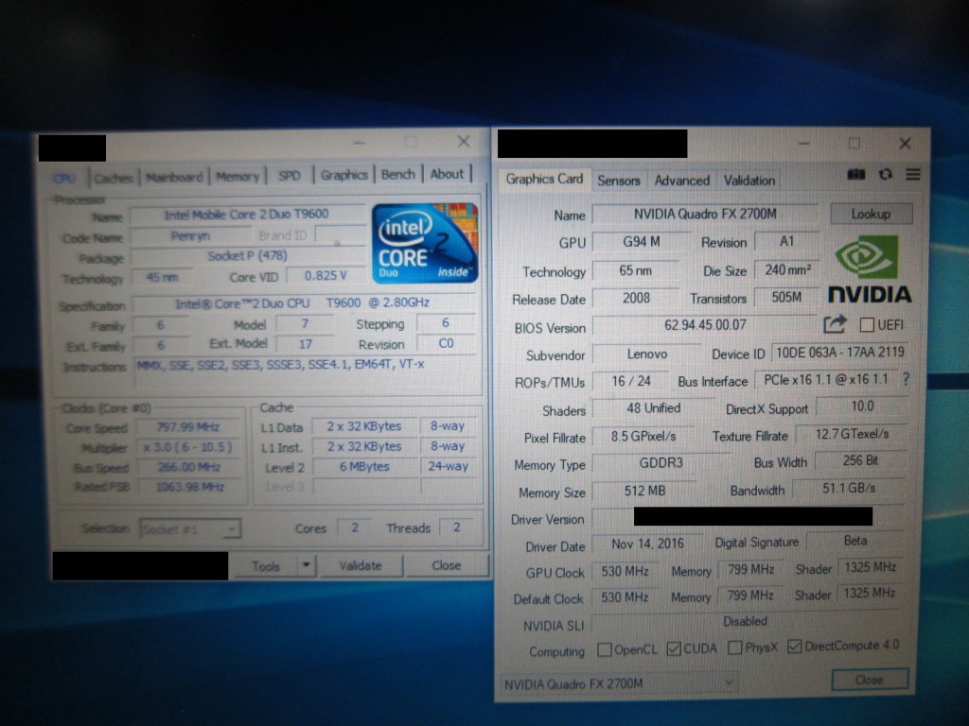Click the Multiplier value x 3.0
The height and width of the screenshot is (726, 969).
pos(188,447)
